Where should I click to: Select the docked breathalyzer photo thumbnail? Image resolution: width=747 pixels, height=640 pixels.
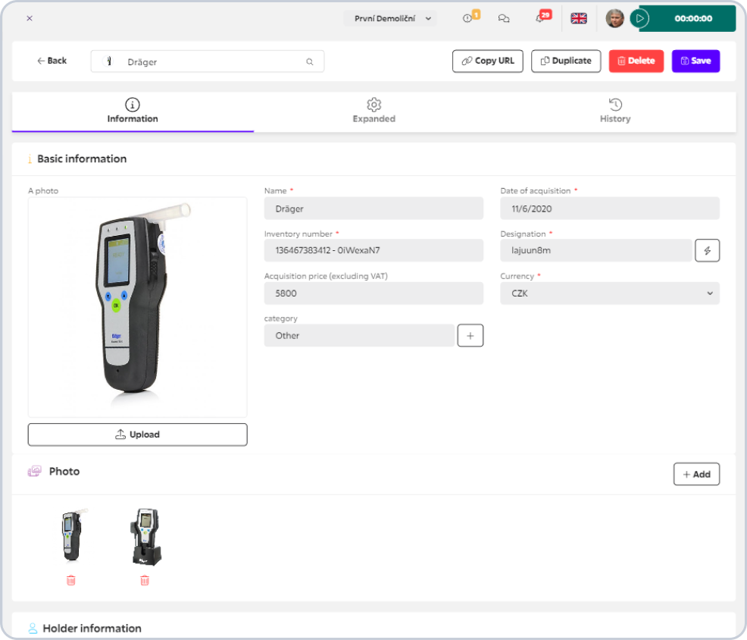(x=145, y=537)
